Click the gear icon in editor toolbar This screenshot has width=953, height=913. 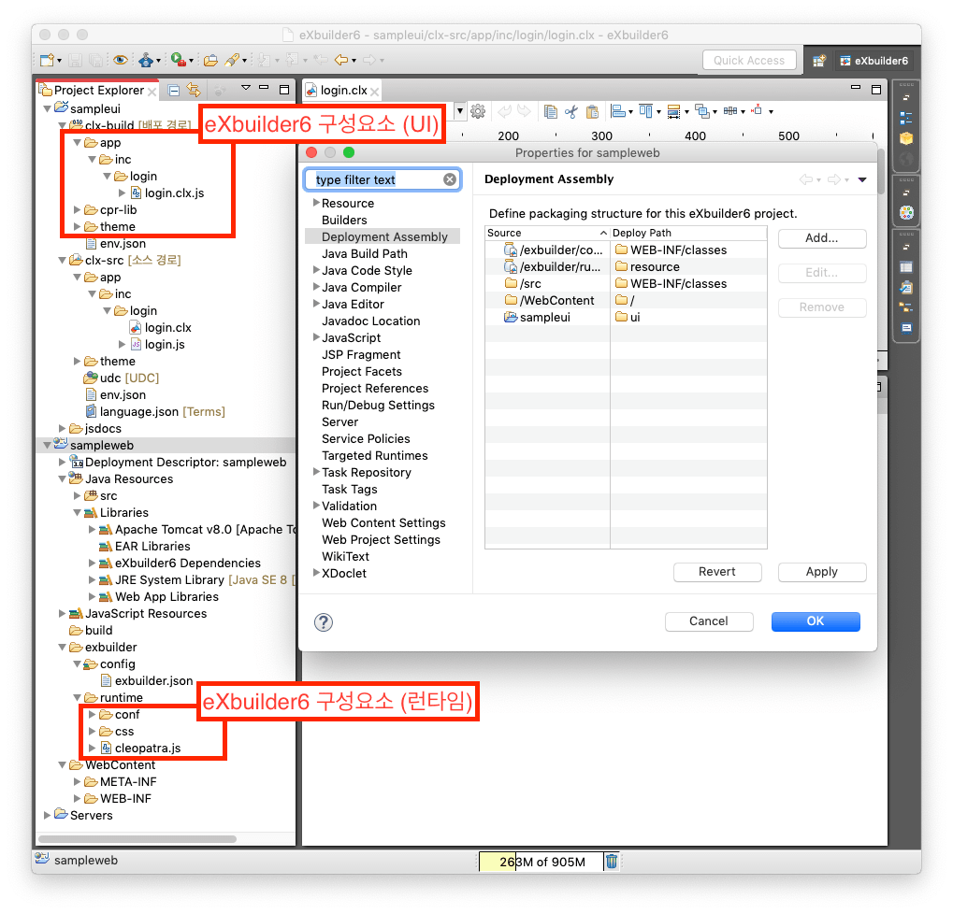click(478, 112)
